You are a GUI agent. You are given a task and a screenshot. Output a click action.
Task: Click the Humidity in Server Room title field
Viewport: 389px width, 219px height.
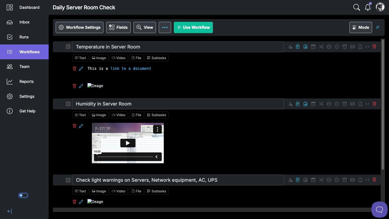coord(178,104)
